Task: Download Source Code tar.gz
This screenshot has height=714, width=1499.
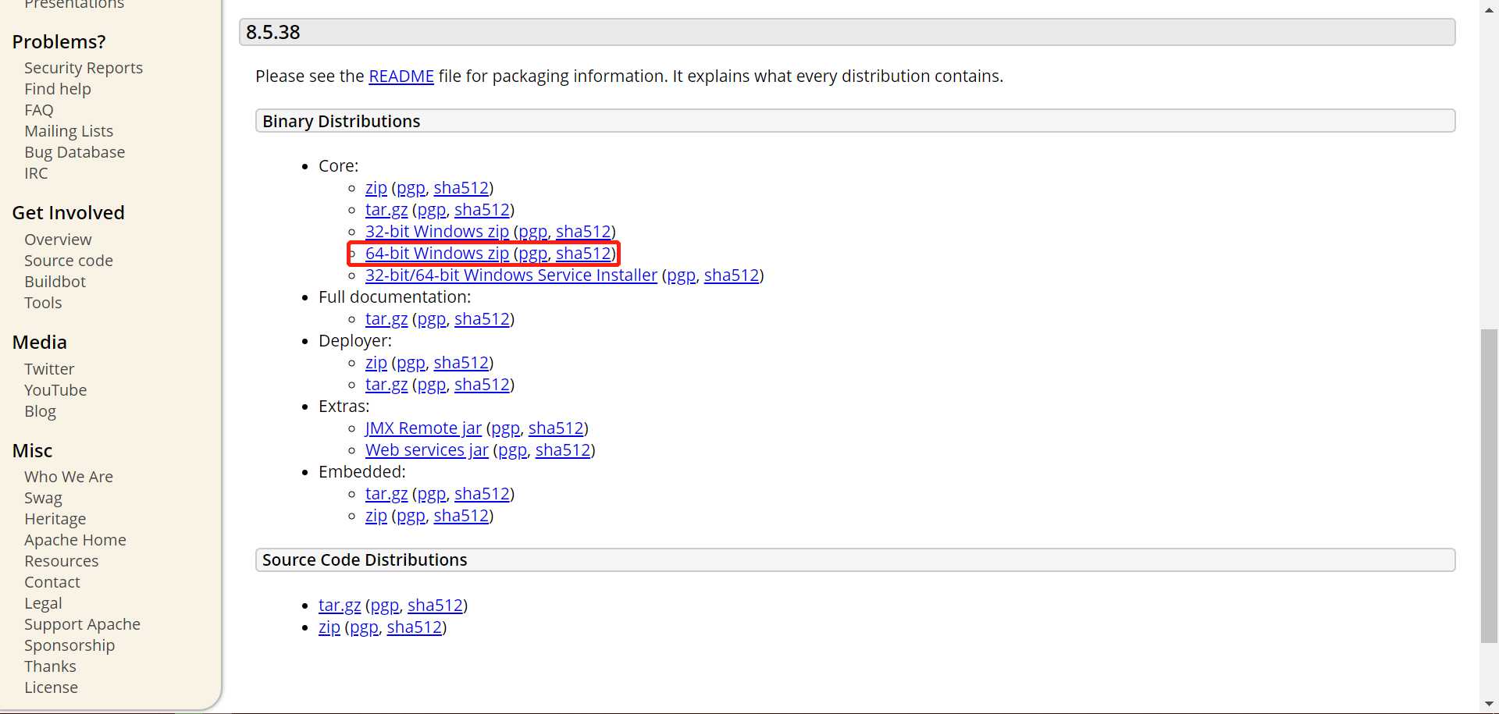Action: click(x=340, y=606)
